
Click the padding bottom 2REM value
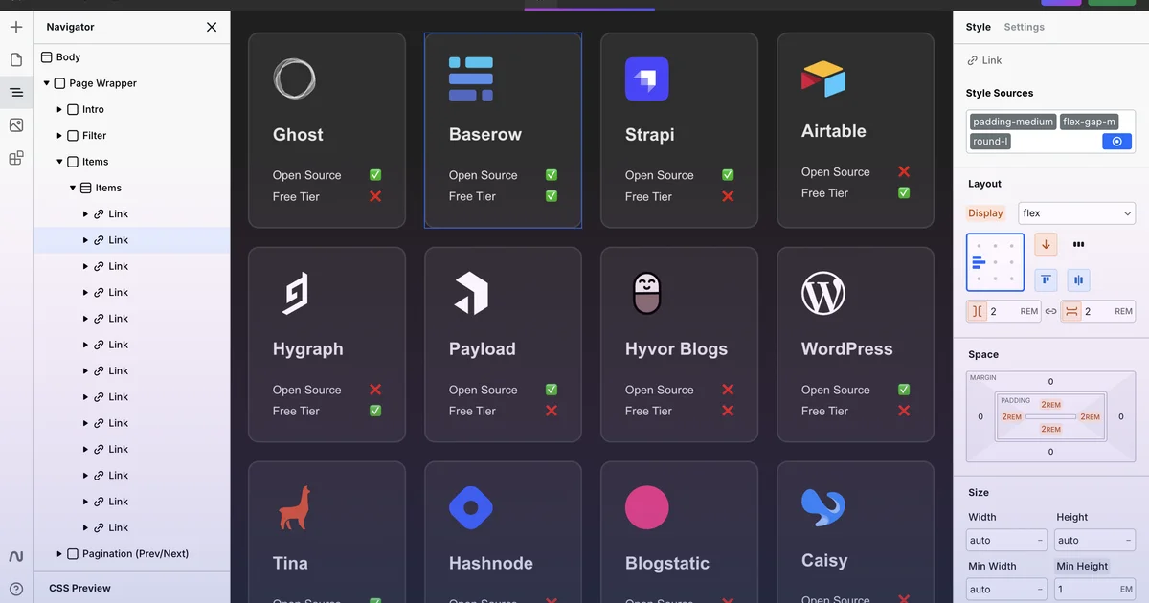[1050, 430]
